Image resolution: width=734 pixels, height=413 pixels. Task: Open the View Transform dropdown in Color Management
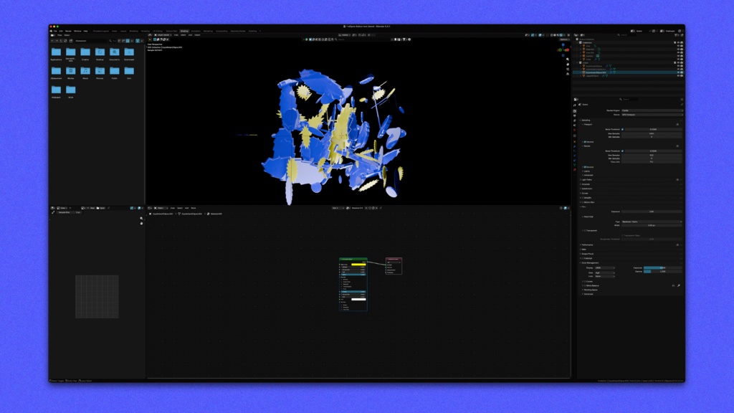pyautogui.click(x=605, y=273)
